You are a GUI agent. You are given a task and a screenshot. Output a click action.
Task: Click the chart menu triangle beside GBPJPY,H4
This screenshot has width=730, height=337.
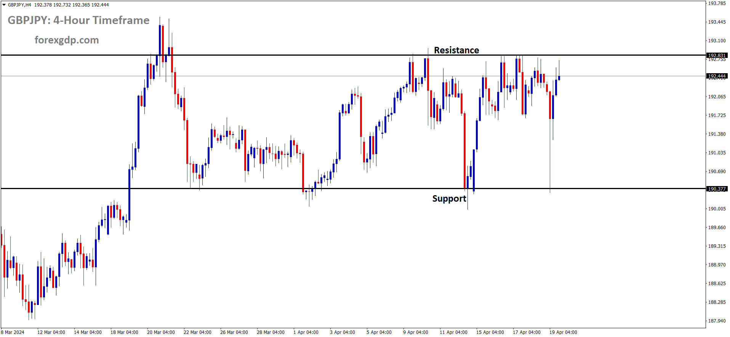(x=4, y=5)
